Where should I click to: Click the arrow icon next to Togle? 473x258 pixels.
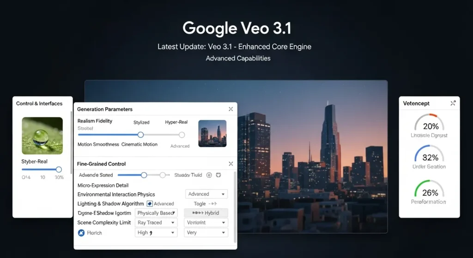point(213,204)
